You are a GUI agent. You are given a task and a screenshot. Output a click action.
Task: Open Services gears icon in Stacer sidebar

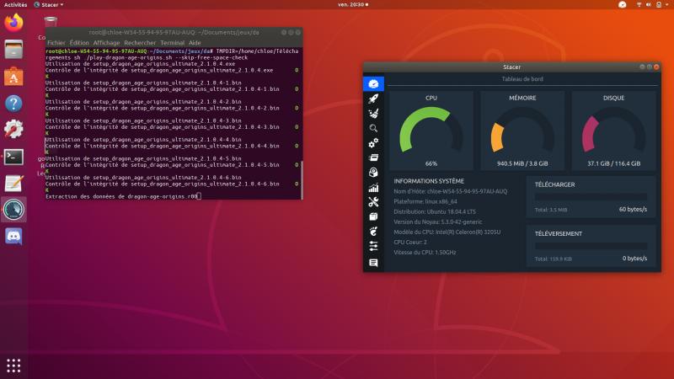click(x=373, y=142)
